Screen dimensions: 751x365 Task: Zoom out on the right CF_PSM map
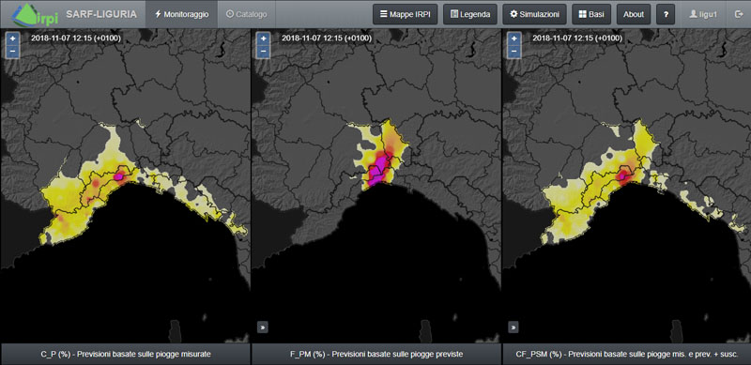pos(514,51)
